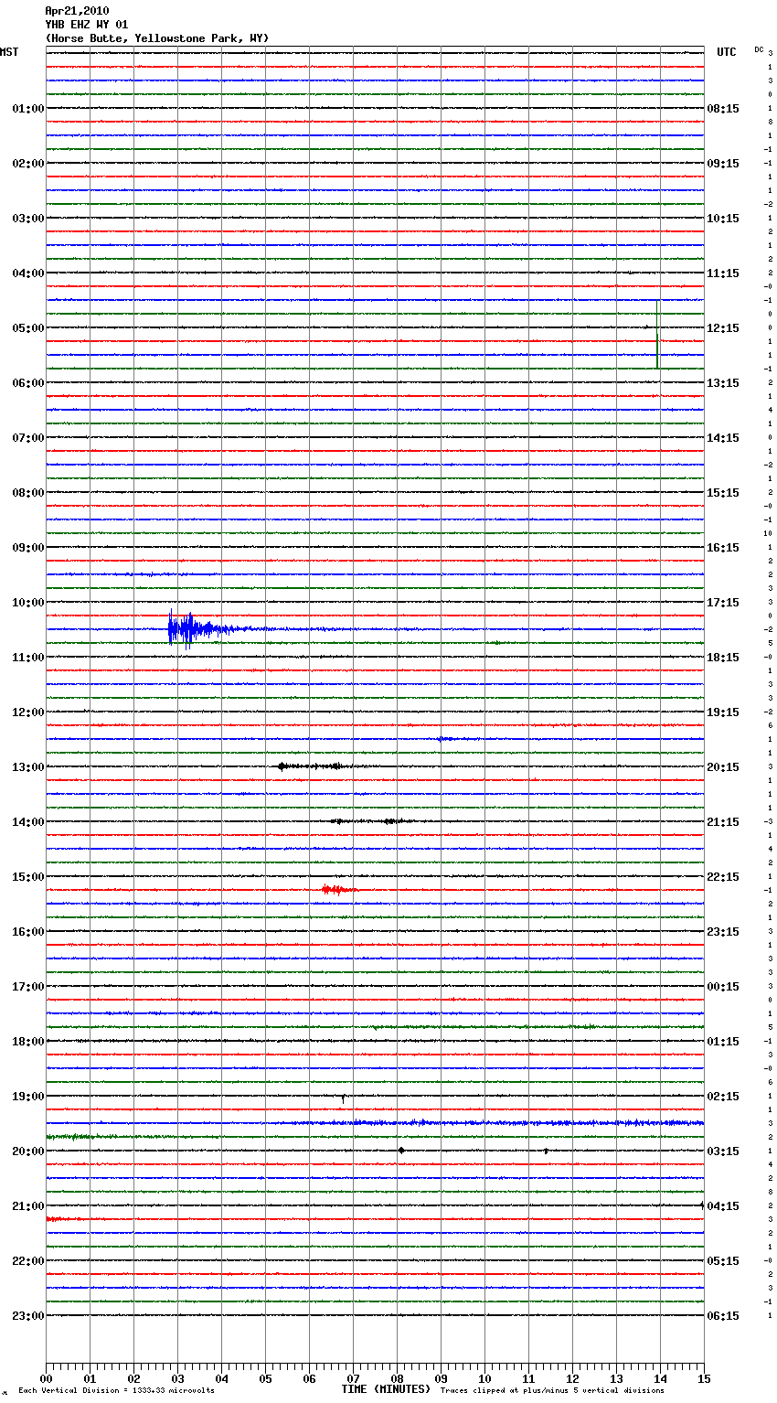This screenshot has width=777, height=1403.
Task: Click the 12:15 UTC time label
Action: tap(723, 328)
